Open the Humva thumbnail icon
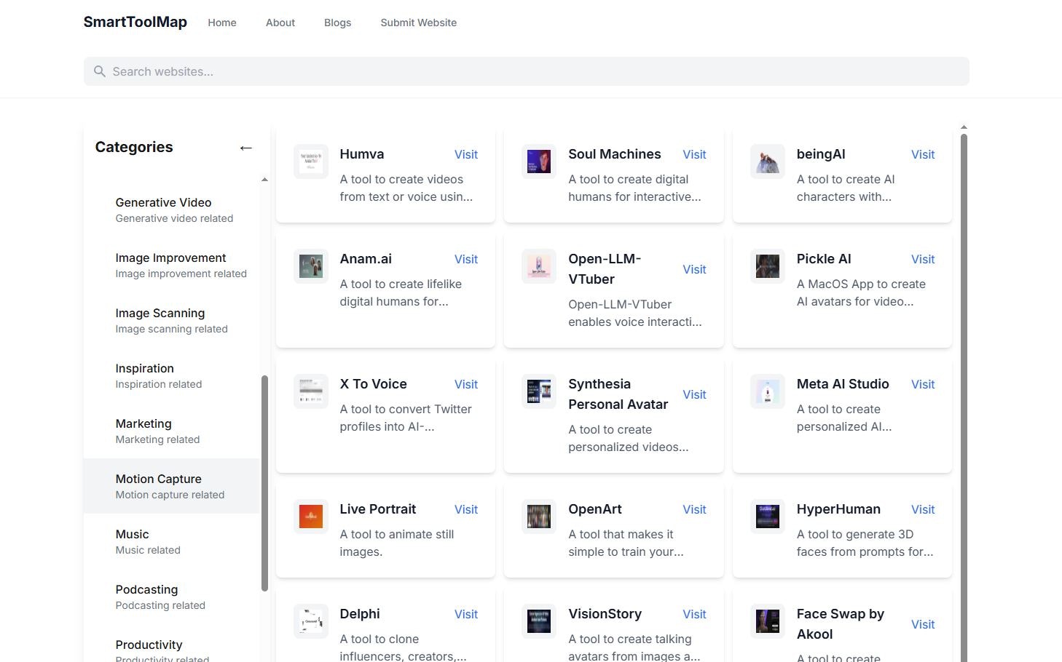 [311, 161]
